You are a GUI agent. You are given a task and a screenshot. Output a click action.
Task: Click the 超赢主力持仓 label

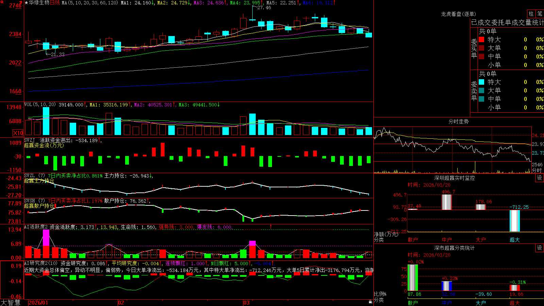pos(39,181)
